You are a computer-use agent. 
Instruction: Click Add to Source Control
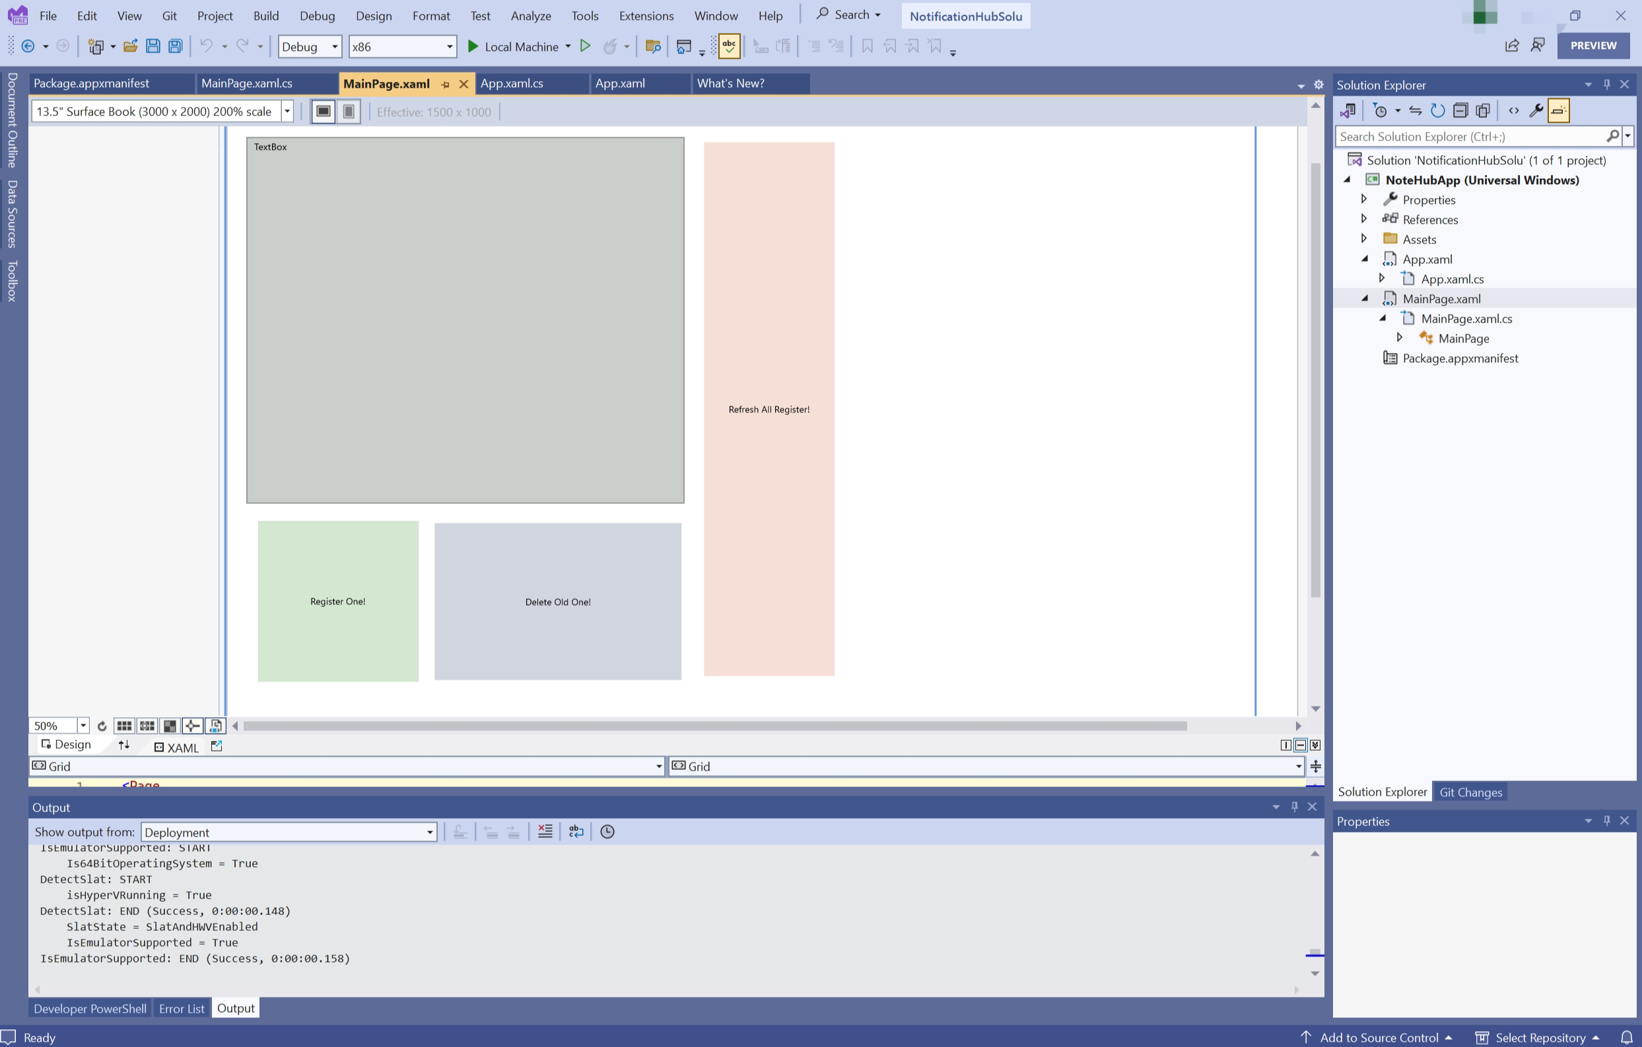point(1379,1037)
